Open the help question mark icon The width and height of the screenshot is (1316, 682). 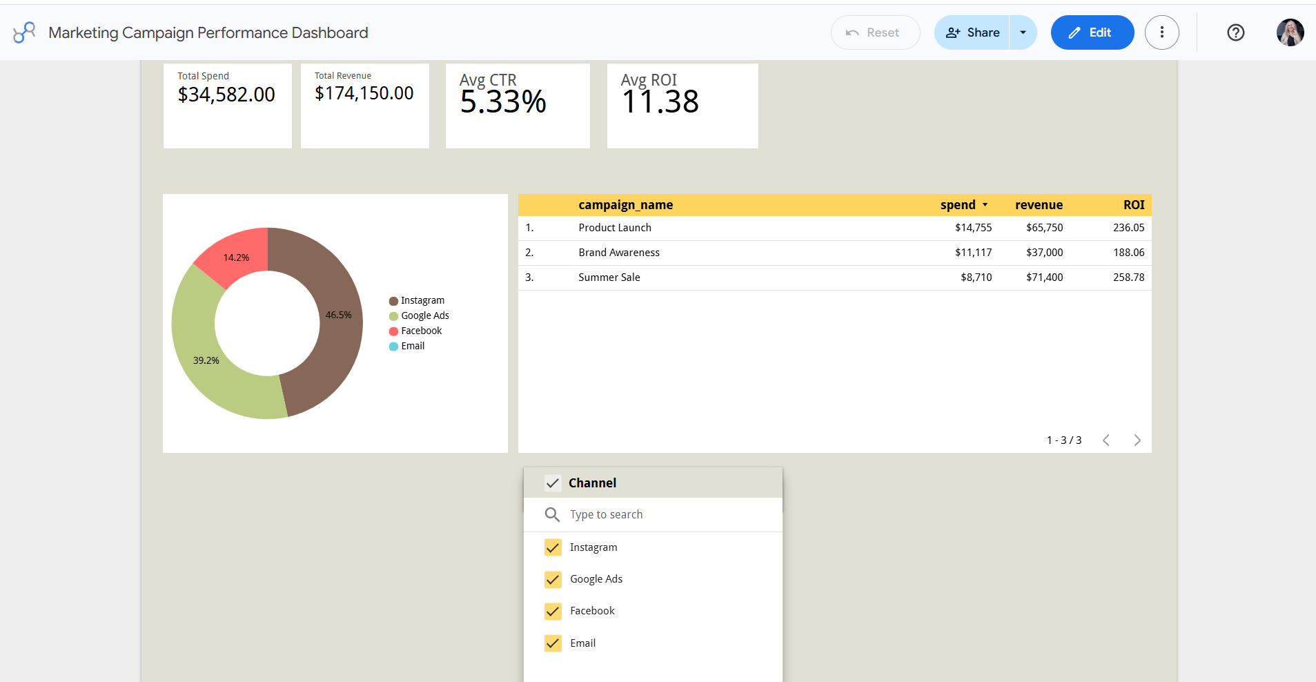pos(1235,32)
